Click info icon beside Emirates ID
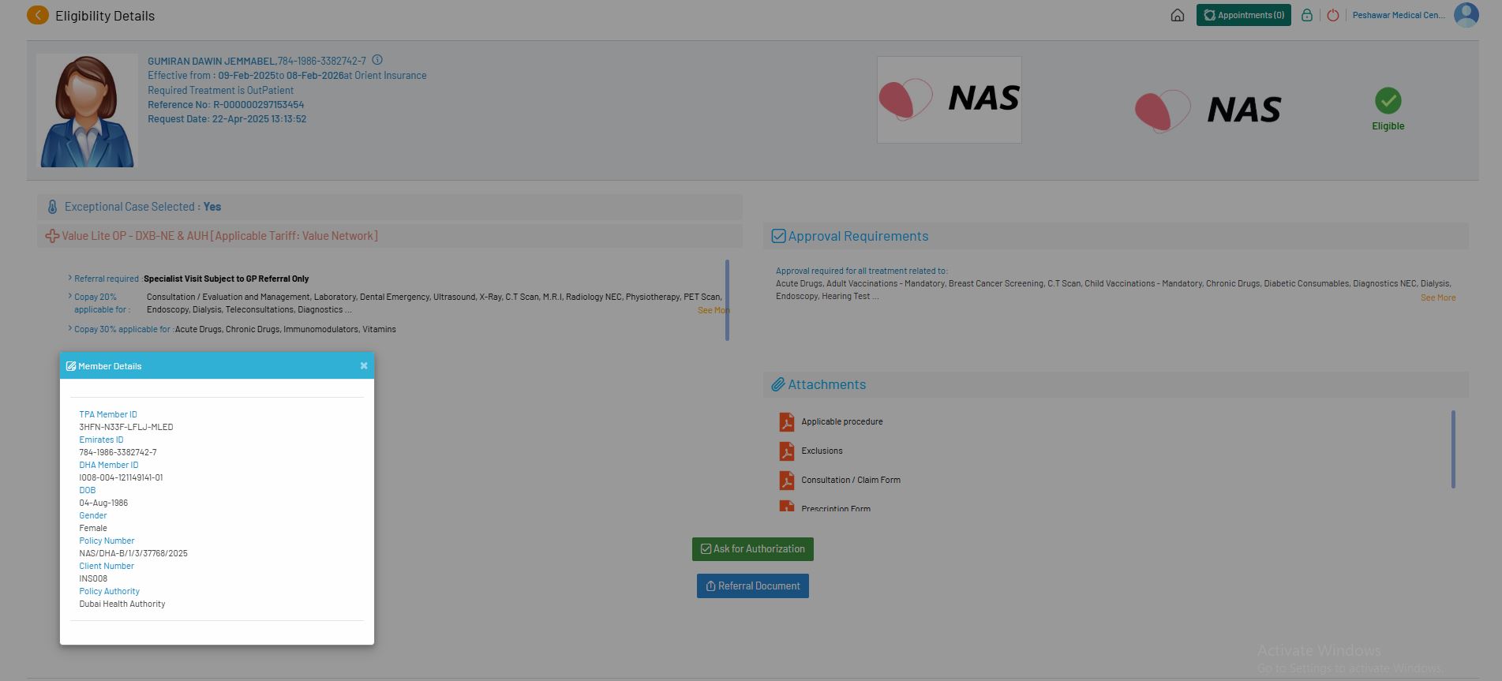Image resolution: width=1502 pixels, height=681 pixels. click(x=377, y=60)
